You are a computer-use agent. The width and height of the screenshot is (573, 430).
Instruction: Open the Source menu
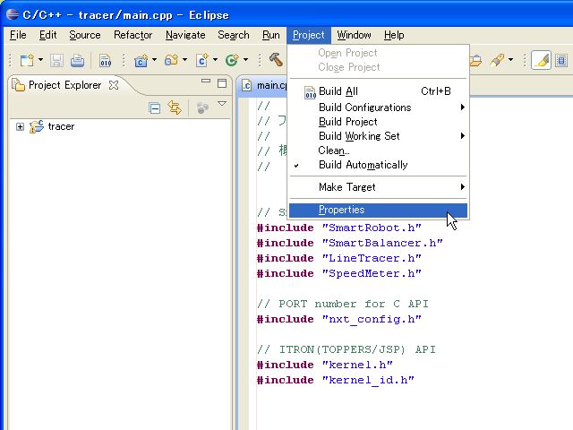point(85,35)
